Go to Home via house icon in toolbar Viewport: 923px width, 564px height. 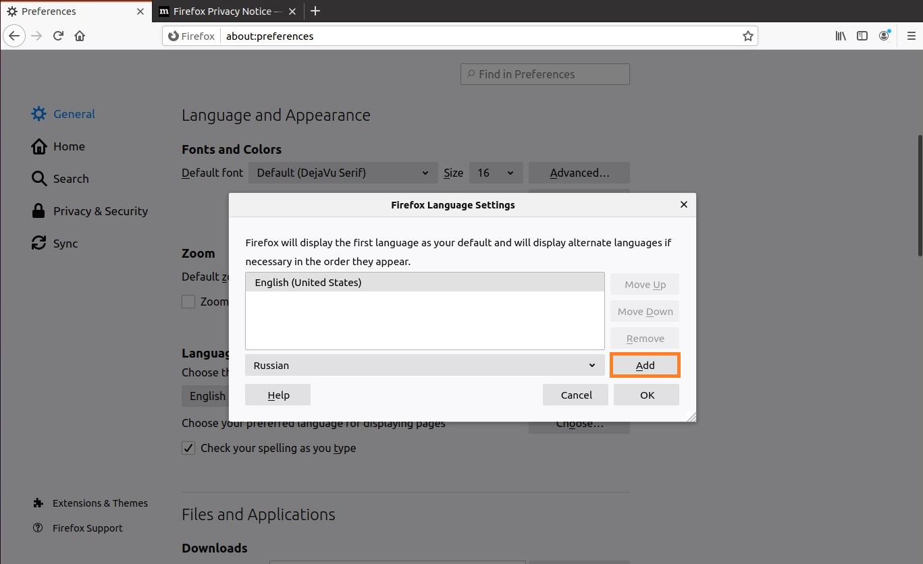(x=80, y=36)
